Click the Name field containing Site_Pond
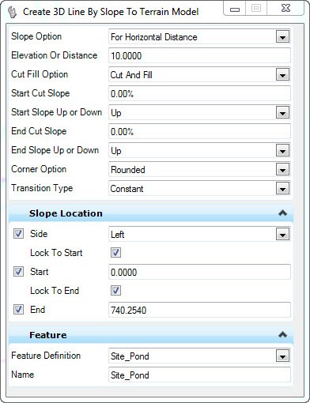310x403 pixels. 199,375
